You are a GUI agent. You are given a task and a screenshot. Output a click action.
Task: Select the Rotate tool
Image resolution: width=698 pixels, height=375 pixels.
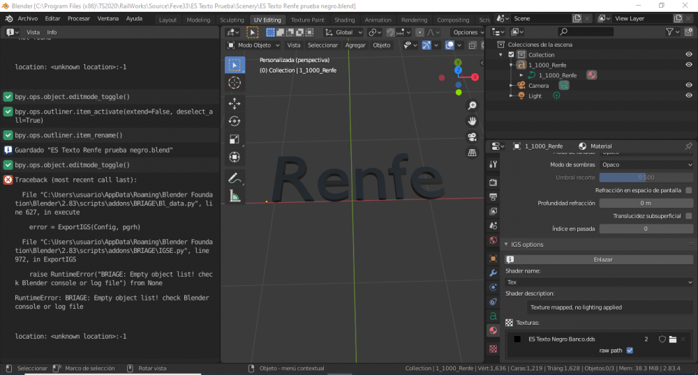[x=235, y=121]
